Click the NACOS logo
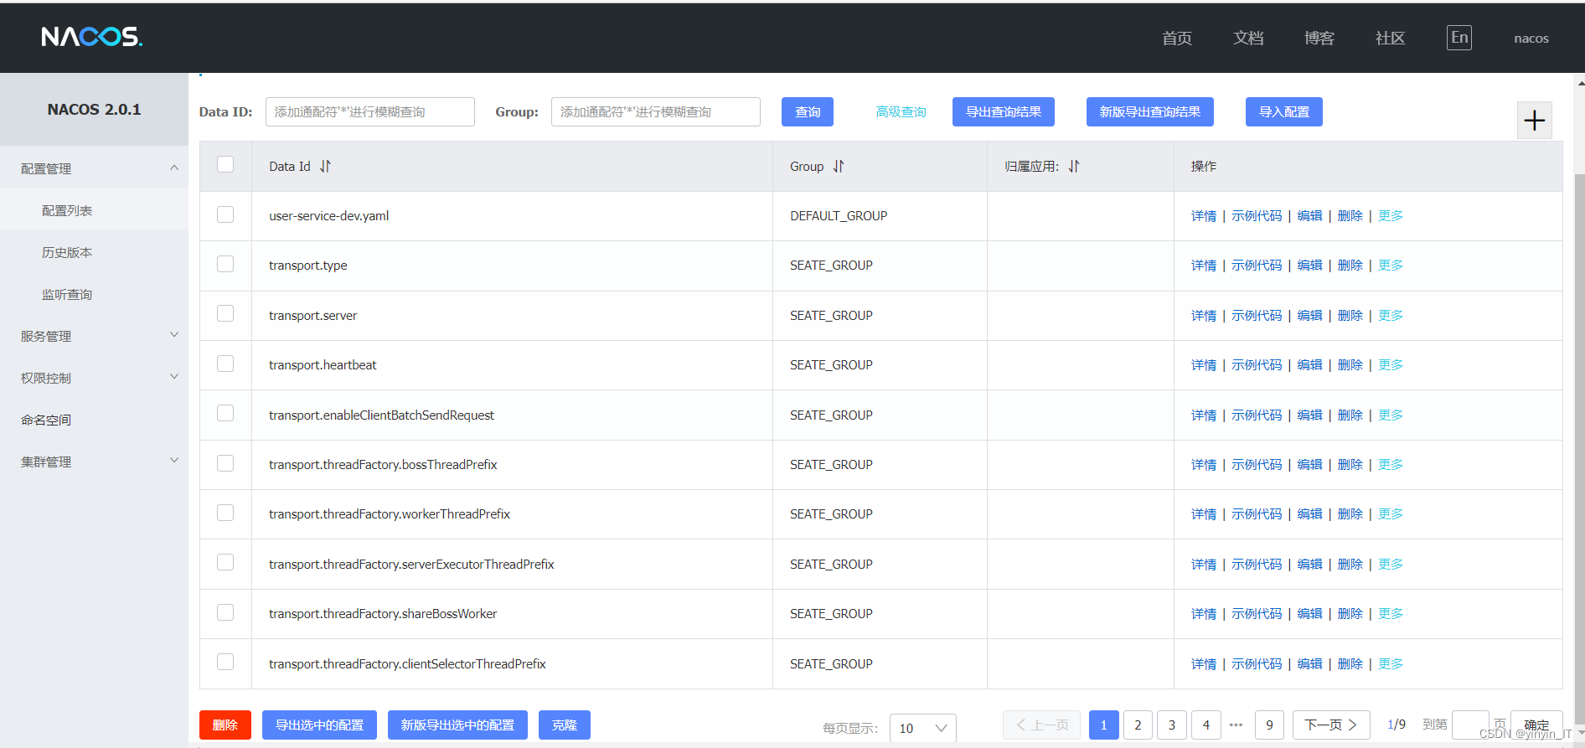The height and width of the screenshot is (748, 1585). click(92, 37)
